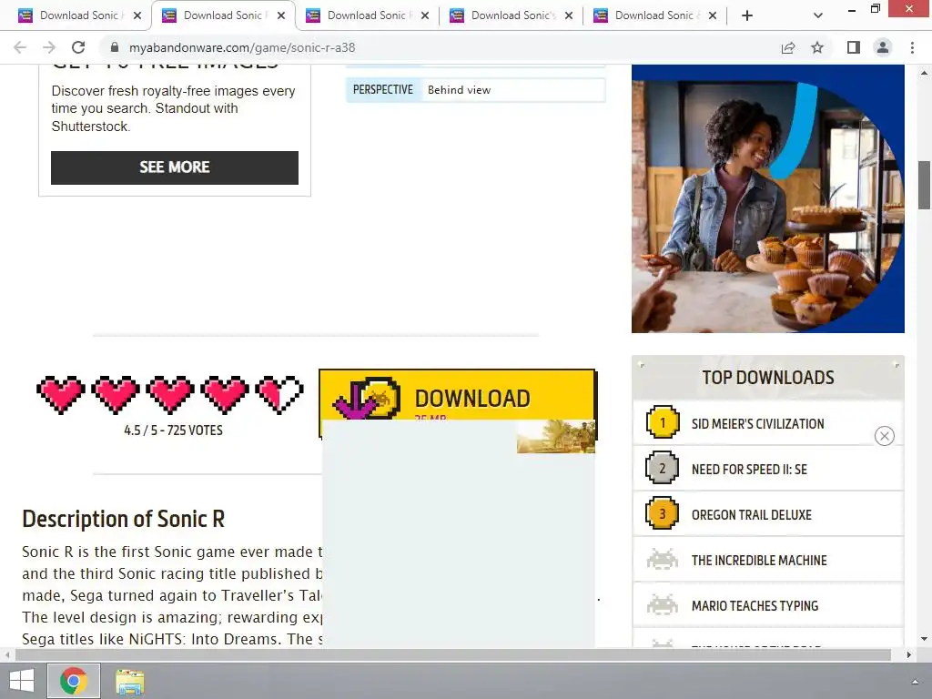Open The Incredible Machine link
The image size is (932, 699).
[759, 561]
